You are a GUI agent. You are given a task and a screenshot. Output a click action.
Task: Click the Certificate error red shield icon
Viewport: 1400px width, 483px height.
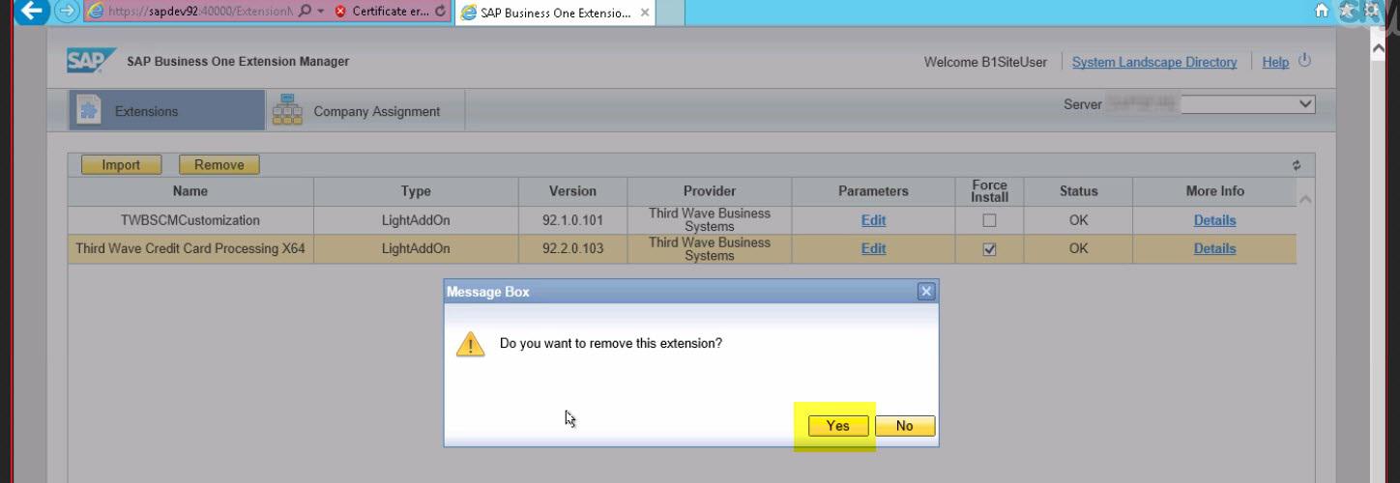tap(340, 13)
